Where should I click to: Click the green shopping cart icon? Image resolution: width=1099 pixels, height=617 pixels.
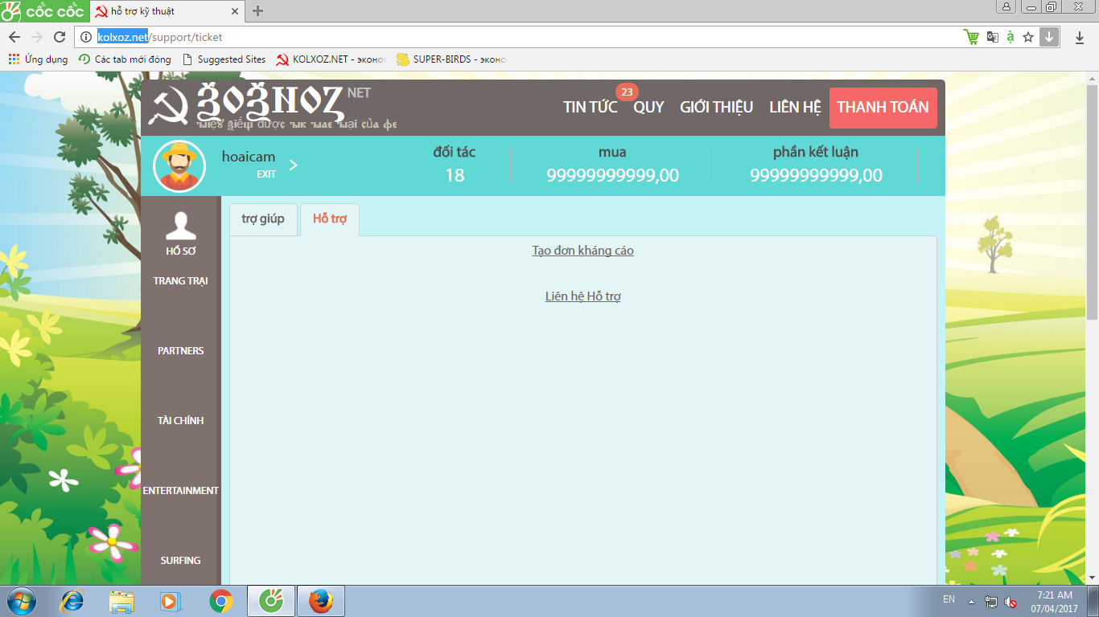click(x=972, y=37)
